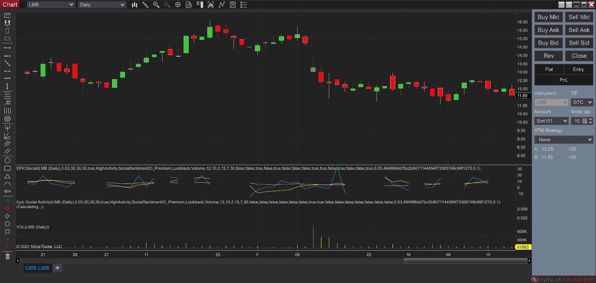This screenshot has height=283, width=596.
Task: Add a new tab with plus button
Action: pos(57,268)
